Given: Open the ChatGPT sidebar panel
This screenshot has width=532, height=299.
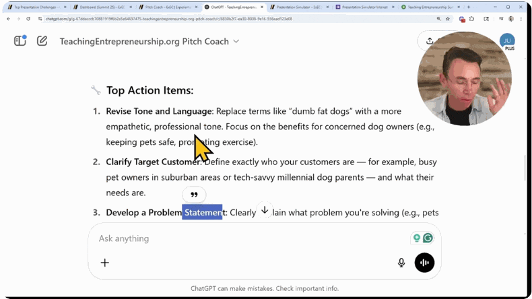Looking at the screenshot, I should click(x=20, y=41).
